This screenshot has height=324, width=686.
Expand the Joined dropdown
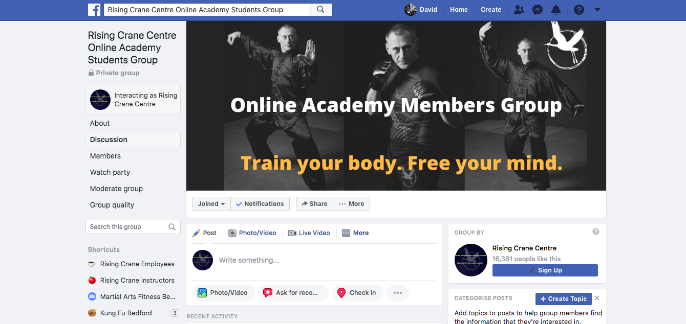click(211, 204)
